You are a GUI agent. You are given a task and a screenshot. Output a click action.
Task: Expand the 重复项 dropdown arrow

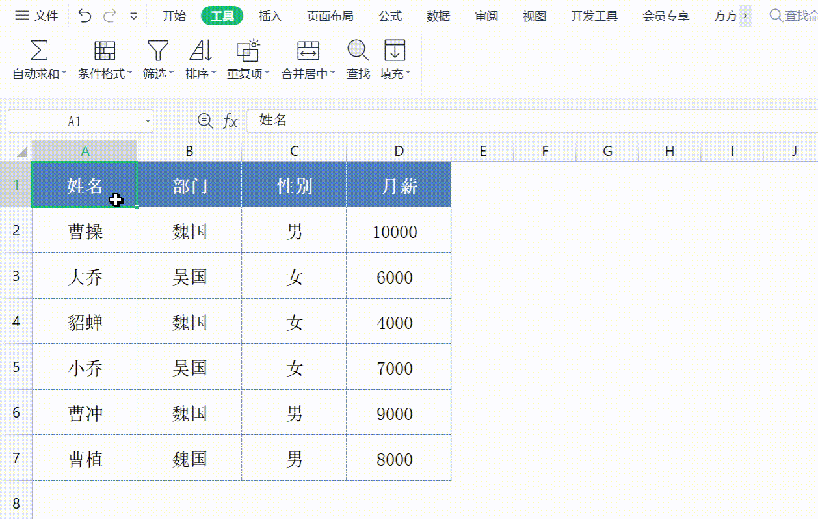pyautogui.click(x=267, y=74)
